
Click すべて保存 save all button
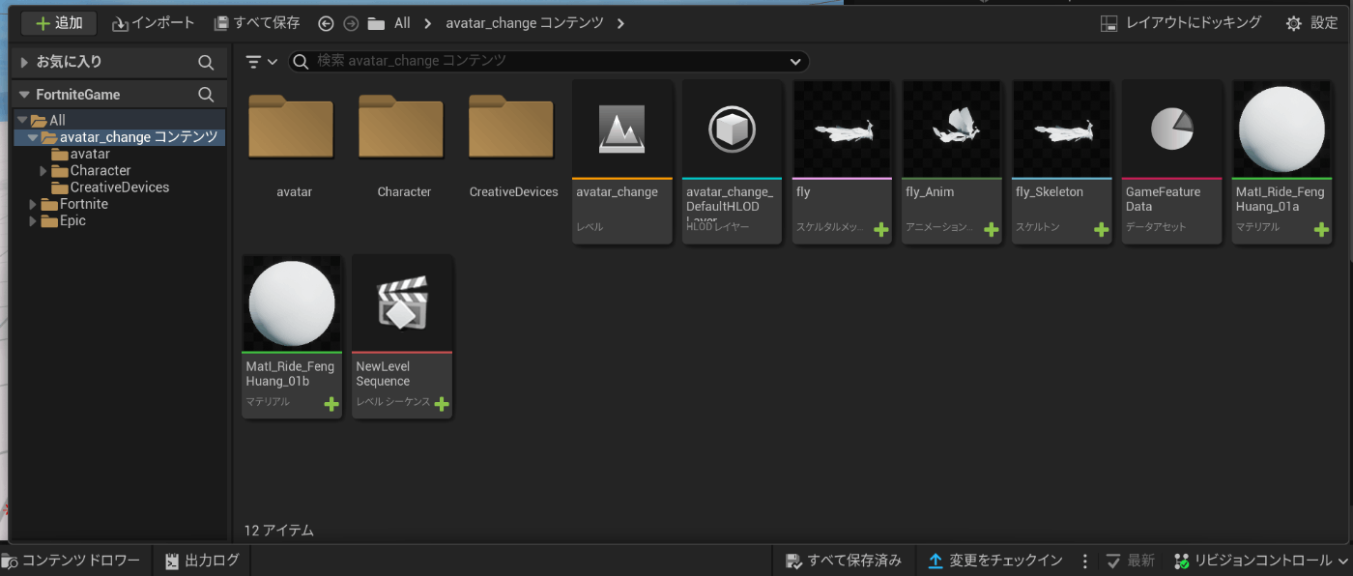tap(257, 23)
